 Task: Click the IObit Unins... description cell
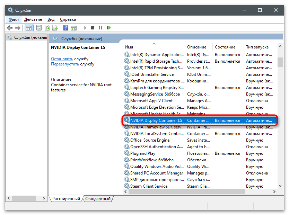point(199,74)
